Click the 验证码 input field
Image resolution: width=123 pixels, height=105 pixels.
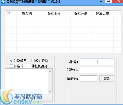[x=89, y=79]
